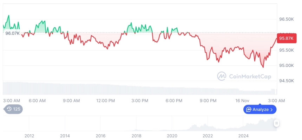
Task: Jump to 2012 in the timeline navigator
Action: (x=29, y=136)
